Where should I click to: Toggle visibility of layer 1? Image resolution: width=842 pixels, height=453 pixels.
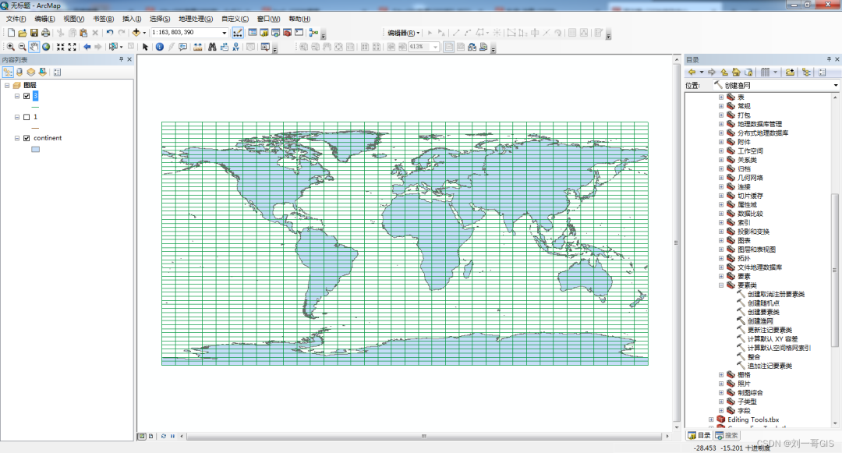tap(27, 117)
